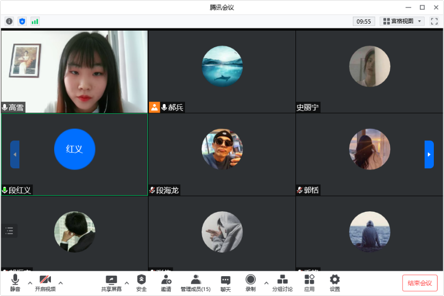
Task: Expand video options arrow next to 开启视频
Action: coord(61,283)
